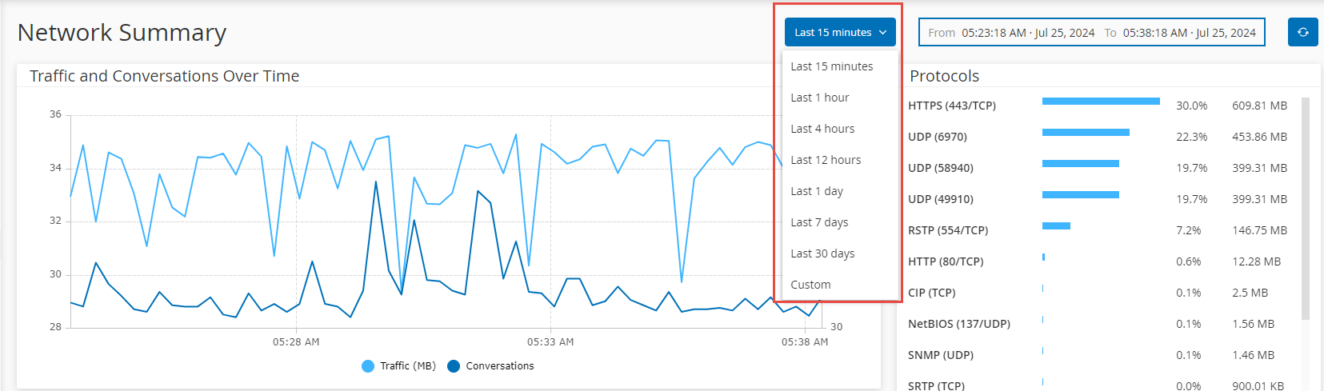The width and height of the screenshot is (1324, 391).
Task: Click the chevron arrow on time dropdown
Action: tap(882, 33)
